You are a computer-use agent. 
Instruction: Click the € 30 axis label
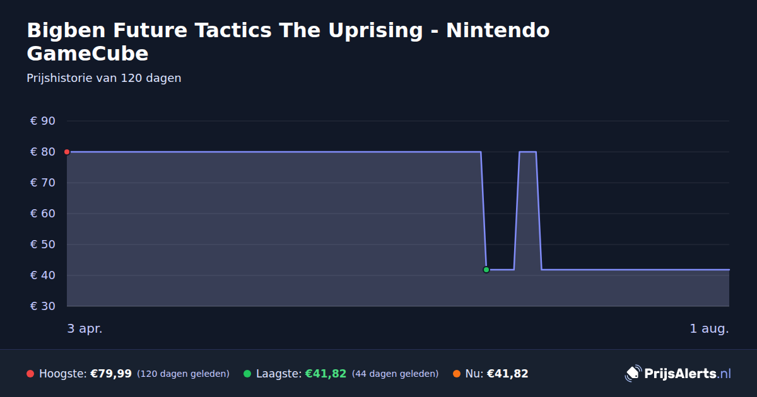coord(43,306)
